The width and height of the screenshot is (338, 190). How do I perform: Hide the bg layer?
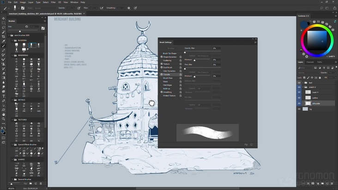pos(299,109)
